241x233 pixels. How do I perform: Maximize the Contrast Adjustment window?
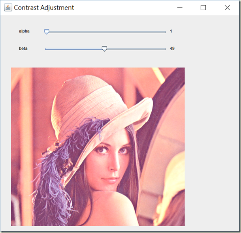pyautogui.click(x=203, y=8)
